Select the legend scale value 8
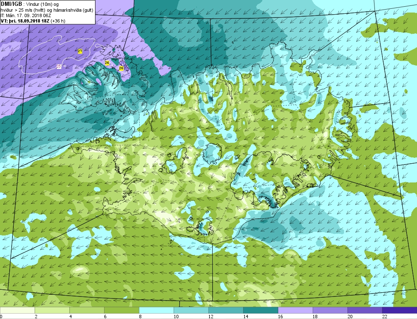Screen dimensions: 417x319 (x=140, y=316)
